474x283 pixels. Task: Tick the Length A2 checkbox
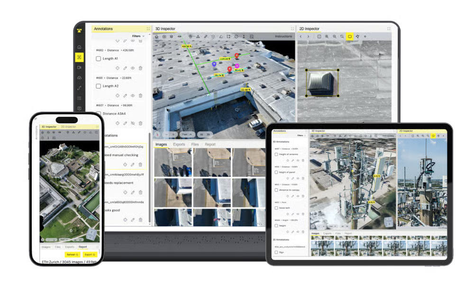(x=98, y=86)
